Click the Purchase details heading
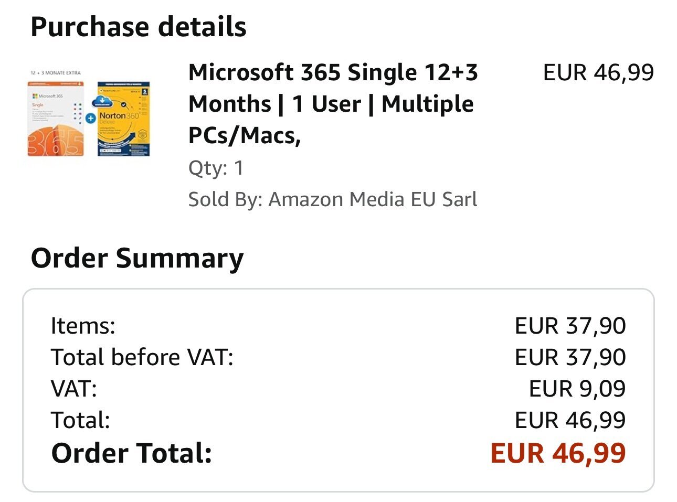 point(139,27)
